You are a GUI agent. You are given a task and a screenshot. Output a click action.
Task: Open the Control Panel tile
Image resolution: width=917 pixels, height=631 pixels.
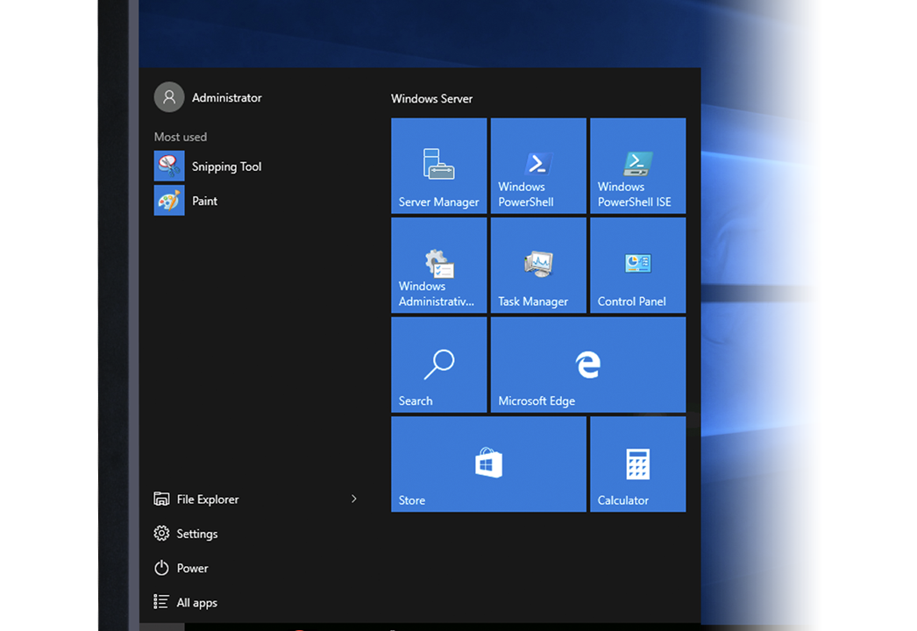(637, 265)
